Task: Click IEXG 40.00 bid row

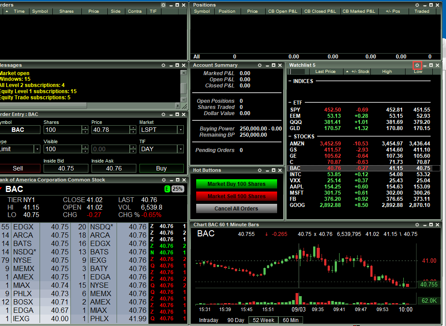Action: point(35,319)
